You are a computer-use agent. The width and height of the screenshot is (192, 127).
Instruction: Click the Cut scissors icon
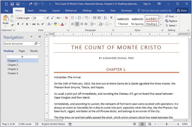point(12,16)
